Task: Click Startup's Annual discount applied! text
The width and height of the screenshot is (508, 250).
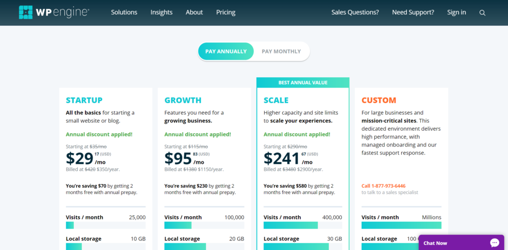Action: point(99,134)
